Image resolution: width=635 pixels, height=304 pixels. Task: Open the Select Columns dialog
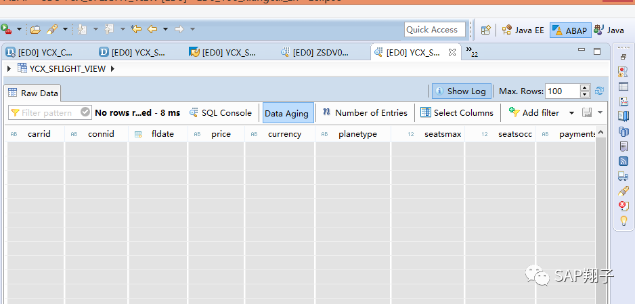457,112
